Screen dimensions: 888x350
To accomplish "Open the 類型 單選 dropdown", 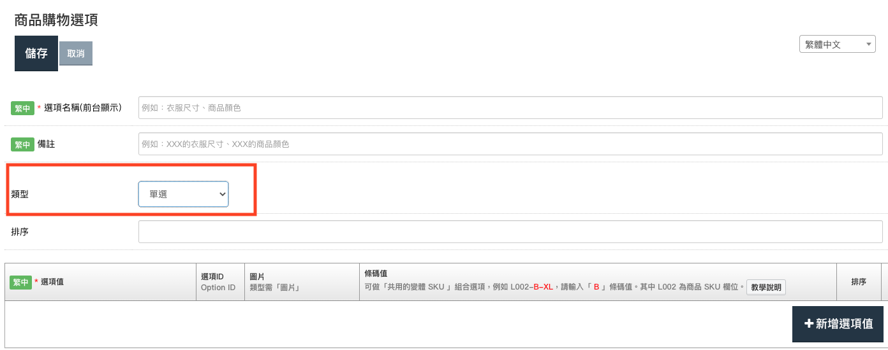I will pos(183,194).
